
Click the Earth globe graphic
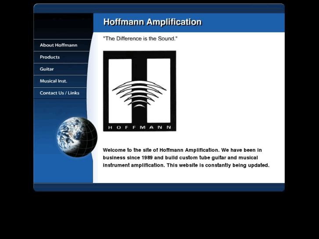77,137
